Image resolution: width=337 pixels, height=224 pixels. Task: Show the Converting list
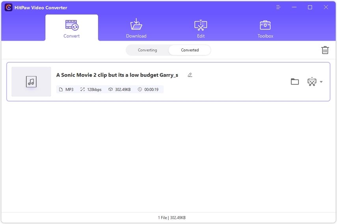pos(147,50)
